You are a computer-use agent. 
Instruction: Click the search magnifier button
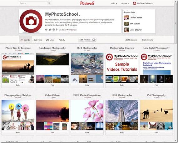click(49, 3)
